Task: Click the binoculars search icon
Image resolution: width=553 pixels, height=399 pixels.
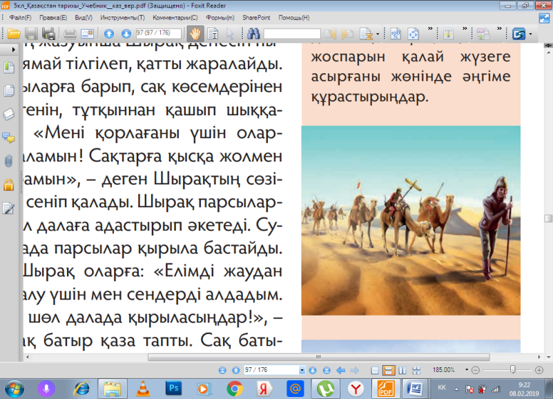Action: [253, 34]
